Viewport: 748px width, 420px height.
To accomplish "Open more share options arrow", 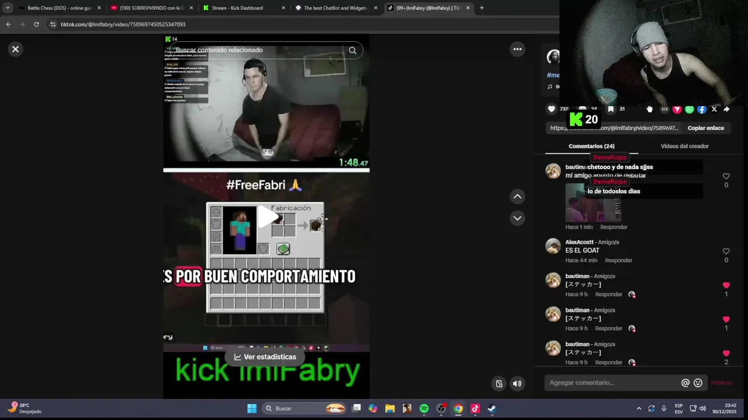I will click(726, 109).
